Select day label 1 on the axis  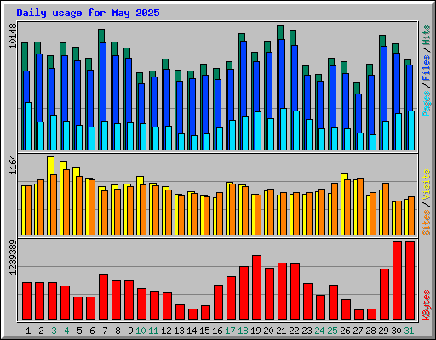tap(28, 331)
